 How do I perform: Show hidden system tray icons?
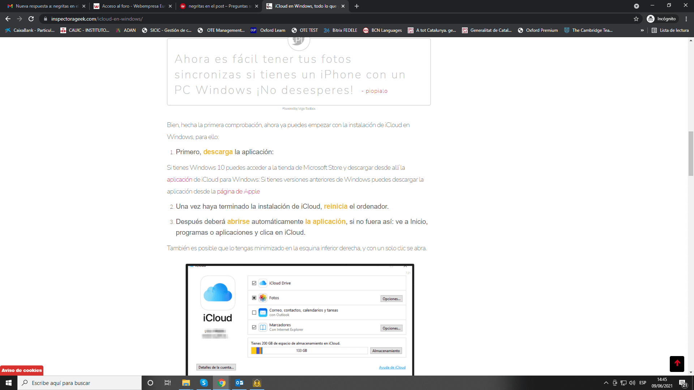[x=606, y=383]
